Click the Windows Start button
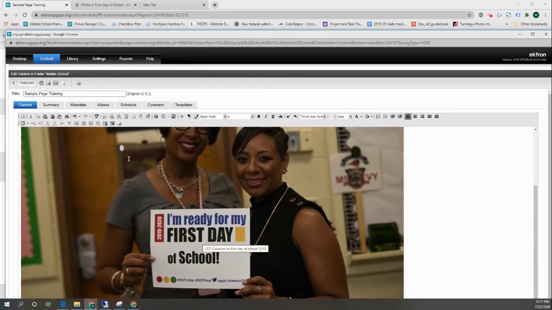Viewport: 552px width, 310px height. 6,304
